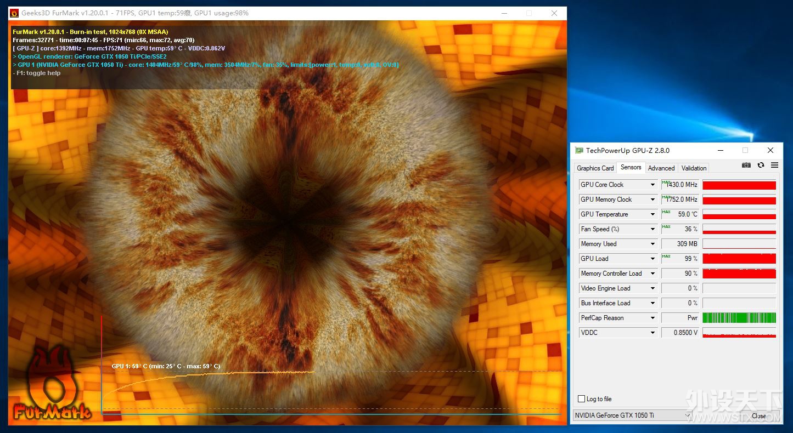Click the 0.8500 V VDDC value

[x=680, y=333]
